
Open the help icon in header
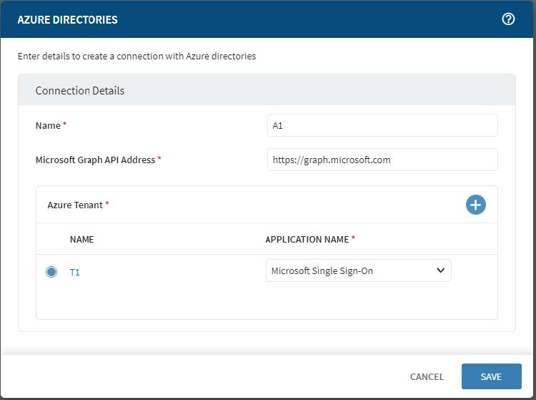pos(508,19)
